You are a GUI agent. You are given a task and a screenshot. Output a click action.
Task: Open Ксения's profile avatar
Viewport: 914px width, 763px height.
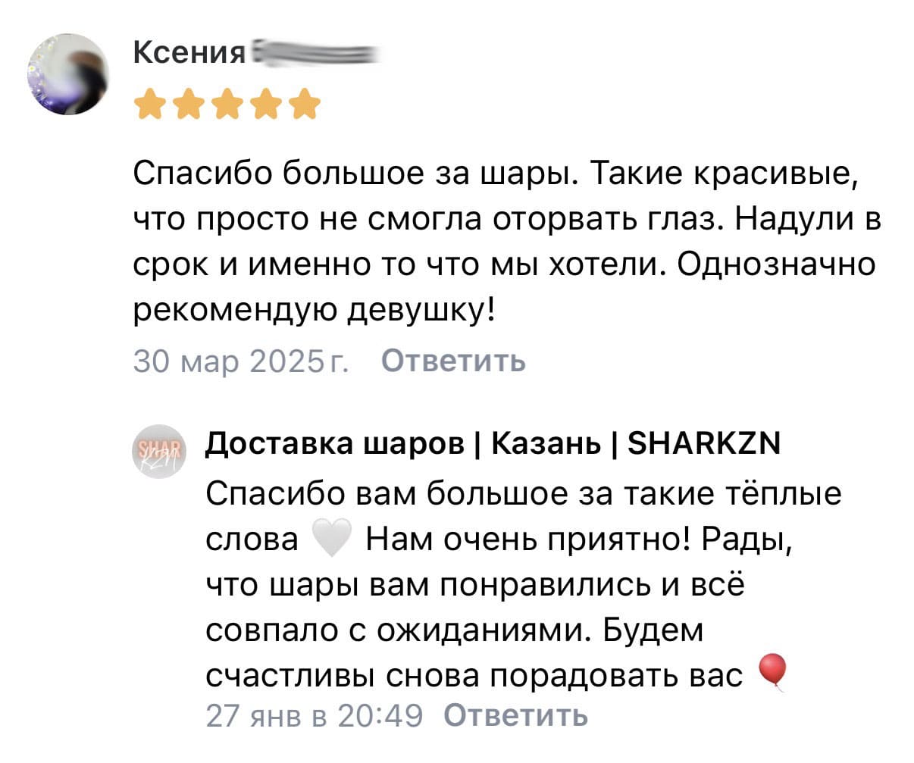click(67, 75)
